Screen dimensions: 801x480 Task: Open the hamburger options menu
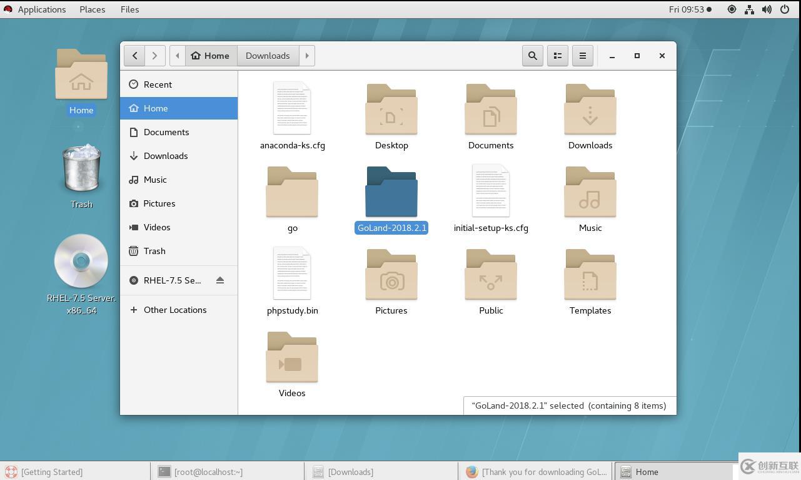[x=583, y=56]
